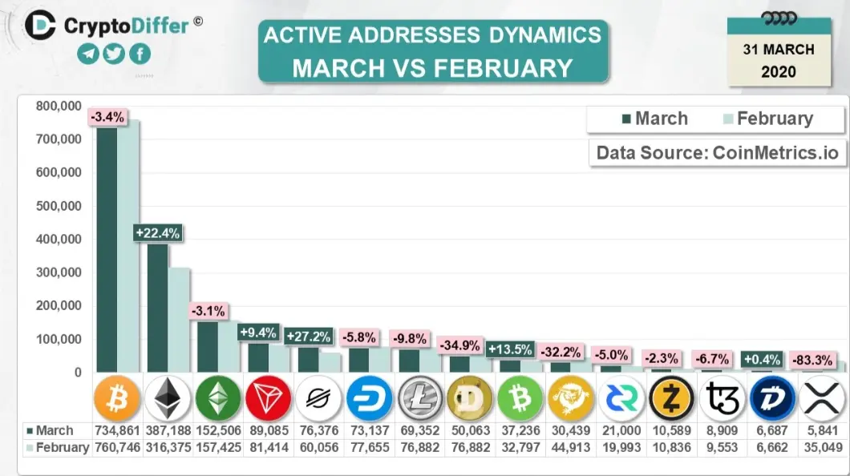850x476 pixels.
Task: Click the March value 21,000
Action: (621, 431)
